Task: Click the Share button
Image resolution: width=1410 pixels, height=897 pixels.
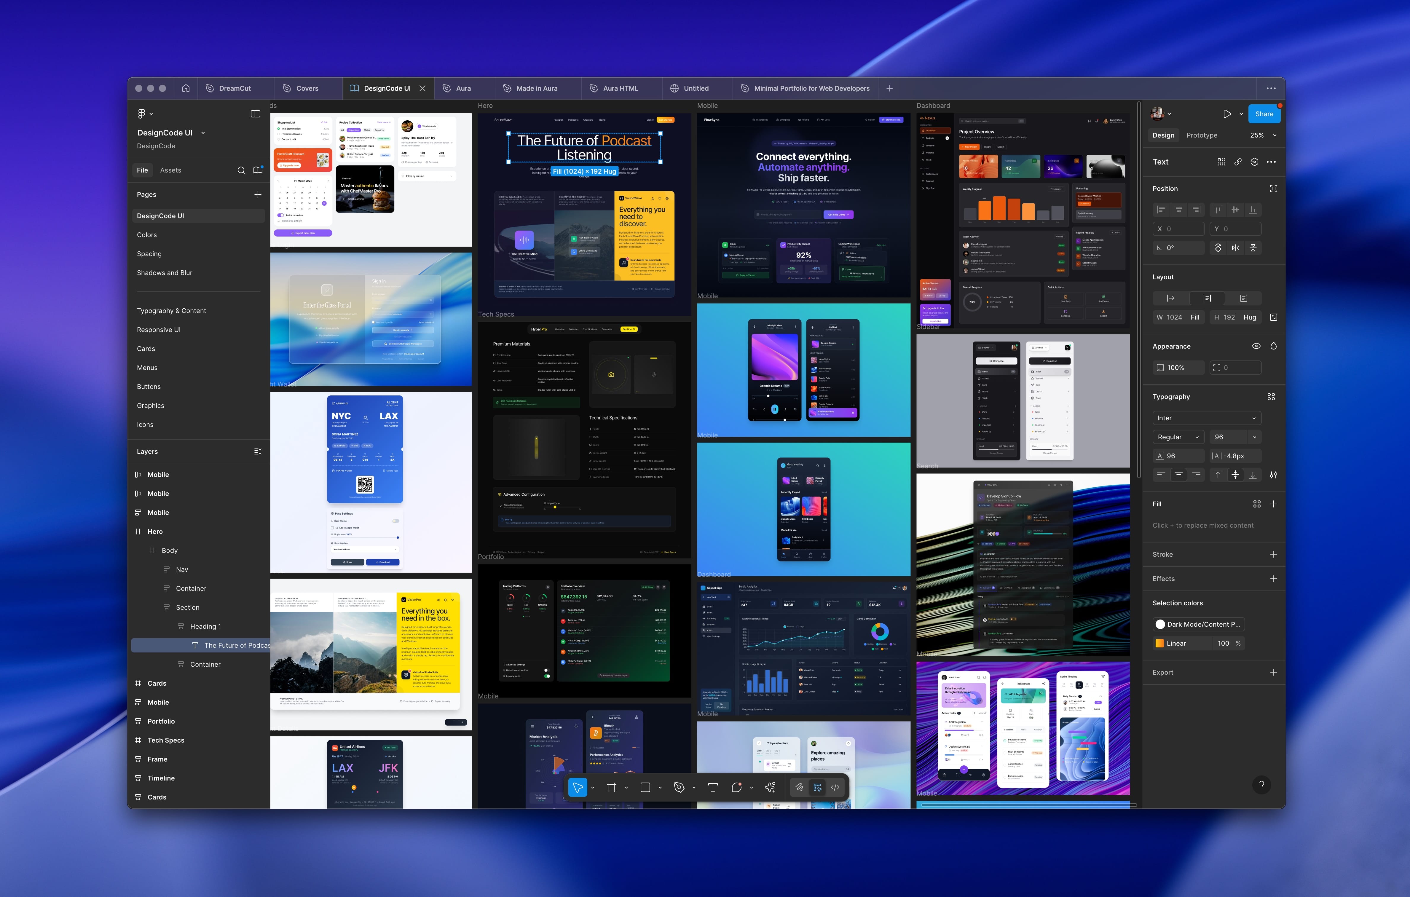Action: click(1264, 114)
